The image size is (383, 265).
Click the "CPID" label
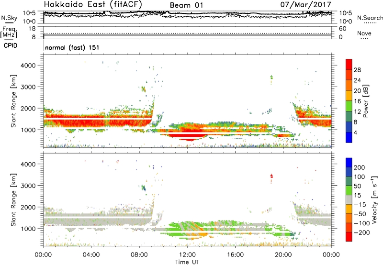pos(11,45)
